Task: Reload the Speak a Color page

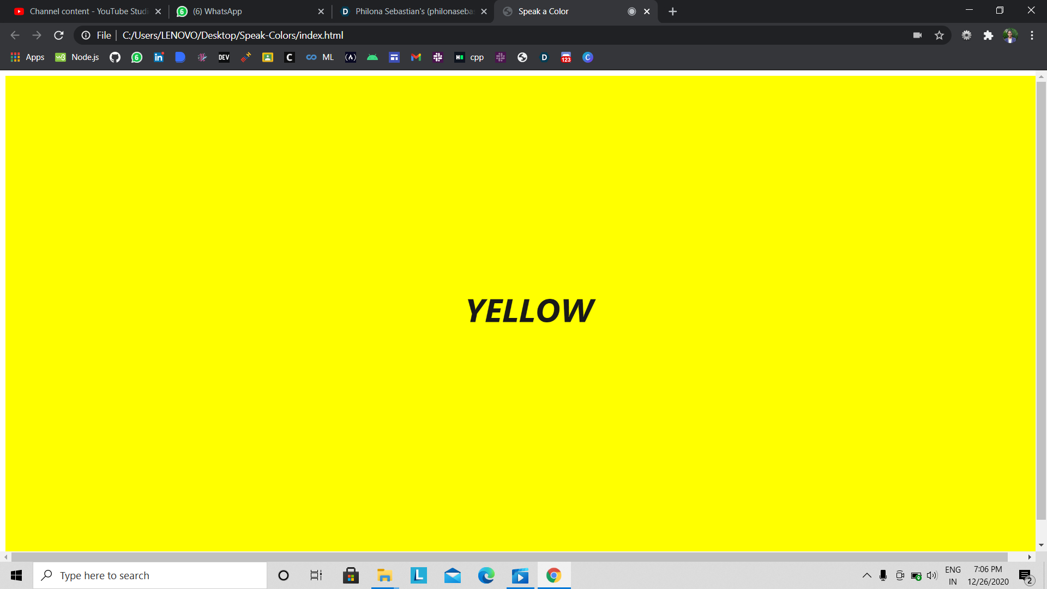Action: pyautogui.click(x=59, y=35)
